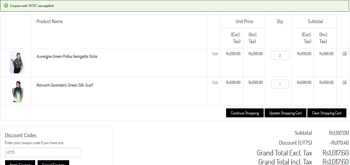Focus the coupon code input field

pos(43,152)
